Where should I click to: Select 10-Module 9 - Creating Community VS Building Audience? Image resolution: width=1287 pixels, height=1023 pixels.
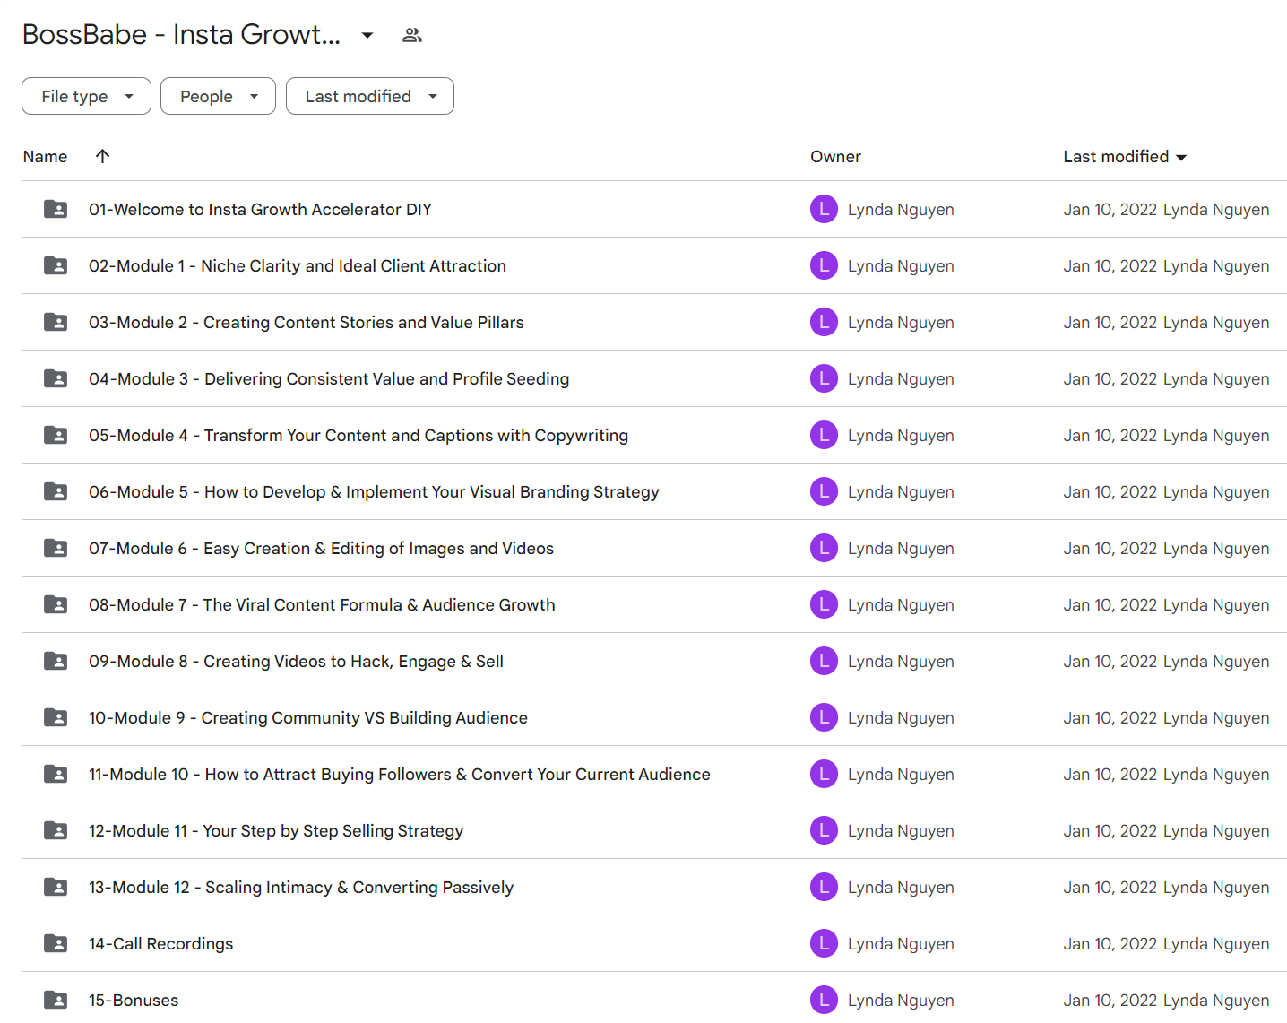pyautogui.click(x=308, y=717)
